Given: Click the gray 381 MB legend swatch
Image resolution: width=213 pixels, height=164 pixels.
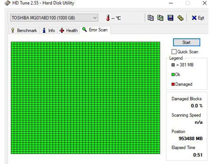Looking at the screenshot, I should pyautogui.click(x=173, y=65).
